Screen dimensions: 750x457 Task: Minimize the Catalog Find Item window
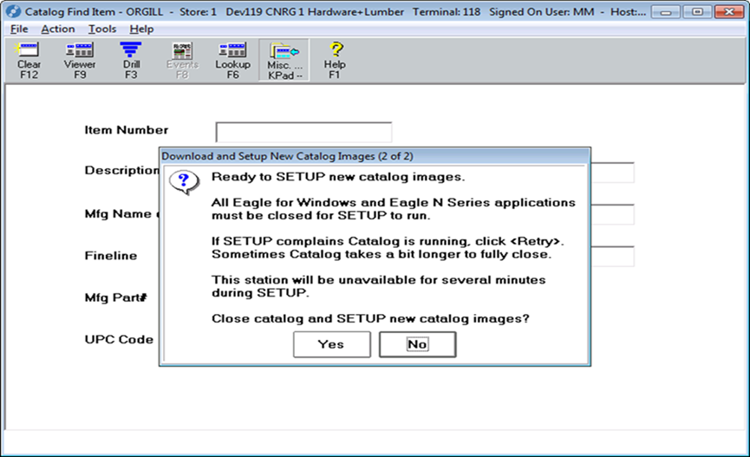(x=666, y=12)
